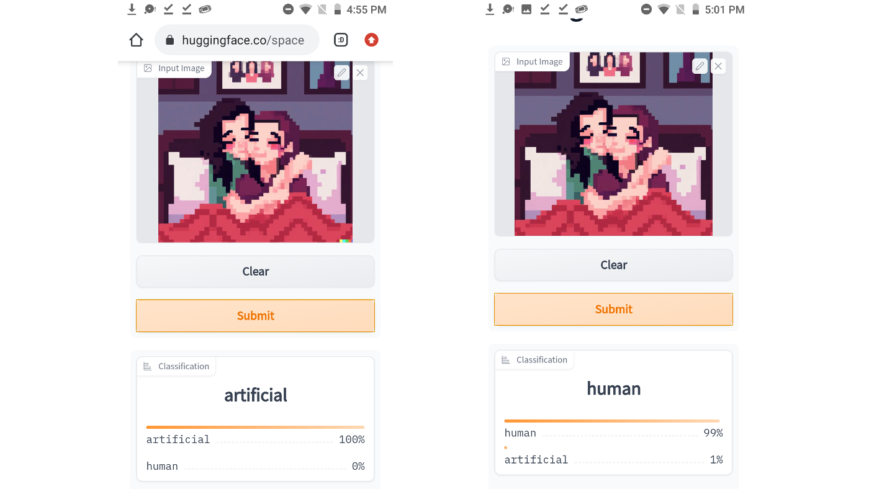Click the artificial 100% confidence bar

click(x=255, y=427)
